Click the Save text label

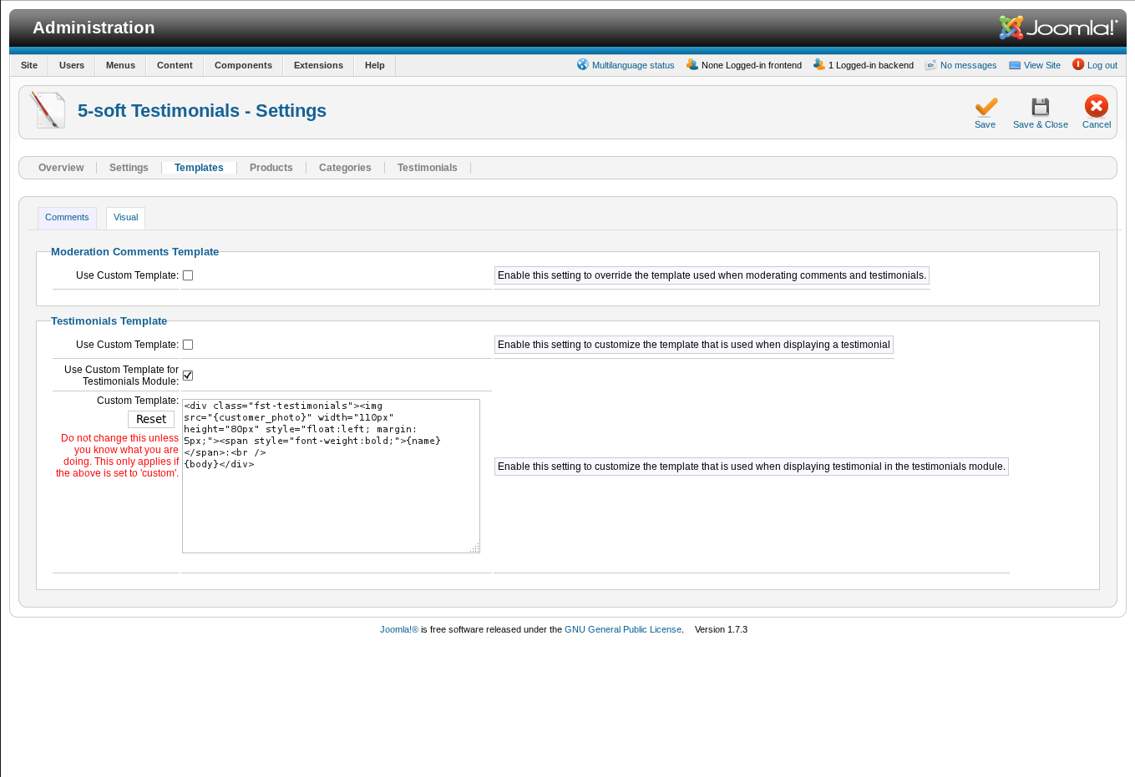tap(985, 124)
